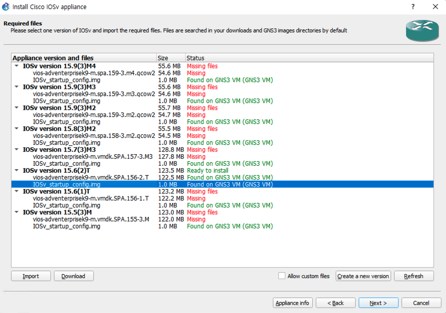The image size is (446, 313).
Task: Click IOSv_startup_config.img under version 15.6(1)T
Action: click(x=66, y=206)
